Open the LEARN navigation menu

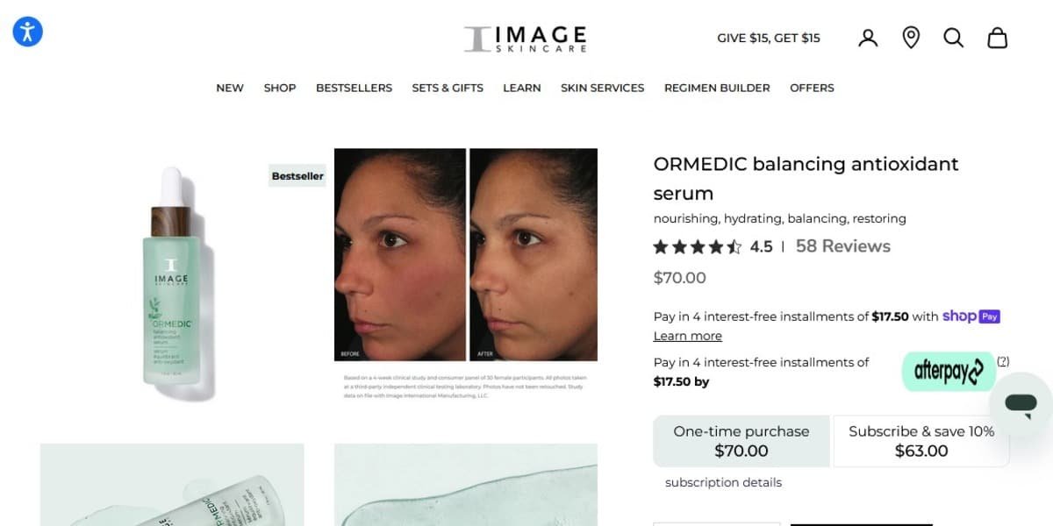pyautogui.click(x=522, y=88)
